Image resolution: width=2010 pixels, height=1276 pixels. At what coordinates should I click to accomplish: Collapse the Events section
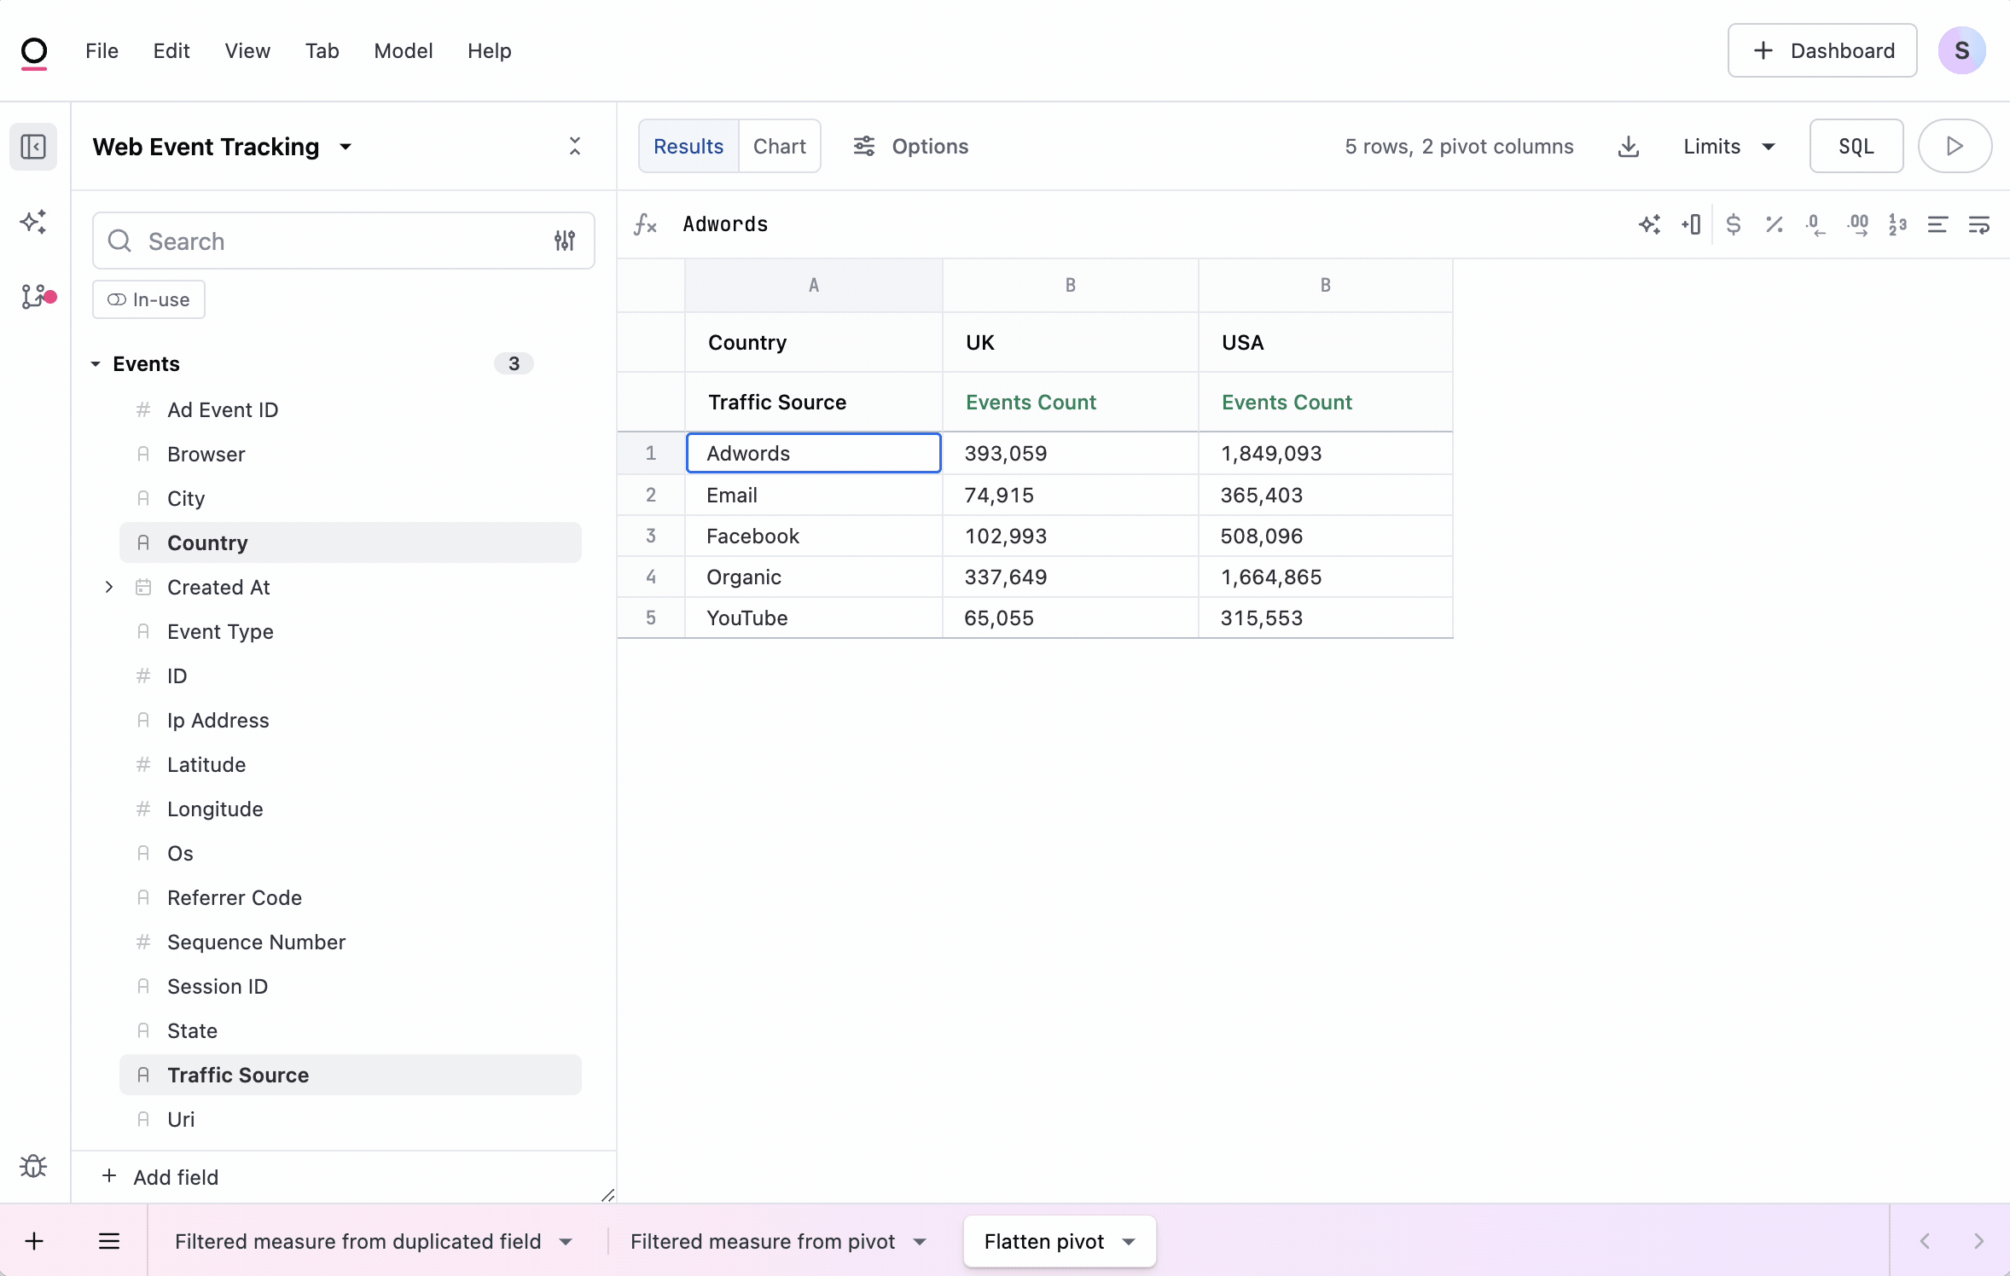pos(96,363)
